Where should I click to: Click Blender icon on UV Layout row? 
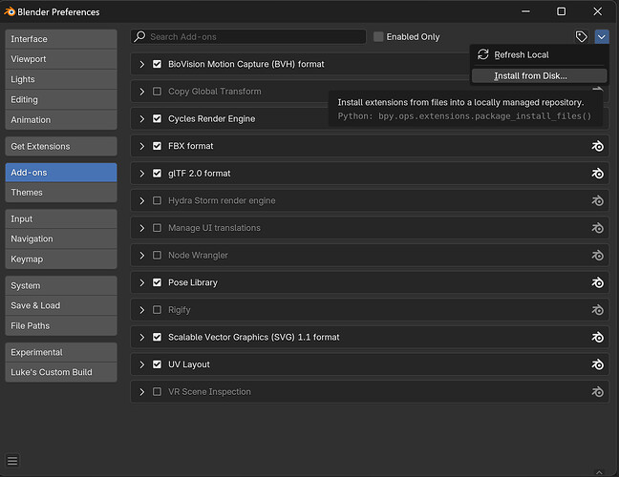[x=597, y=364]
